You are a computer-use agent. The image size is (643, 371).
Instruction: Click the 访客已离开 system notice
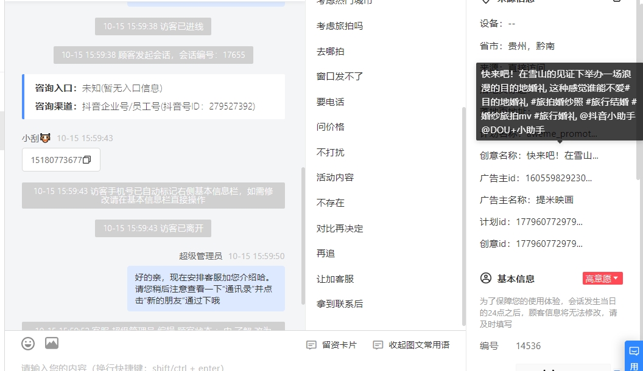[153, 229]
